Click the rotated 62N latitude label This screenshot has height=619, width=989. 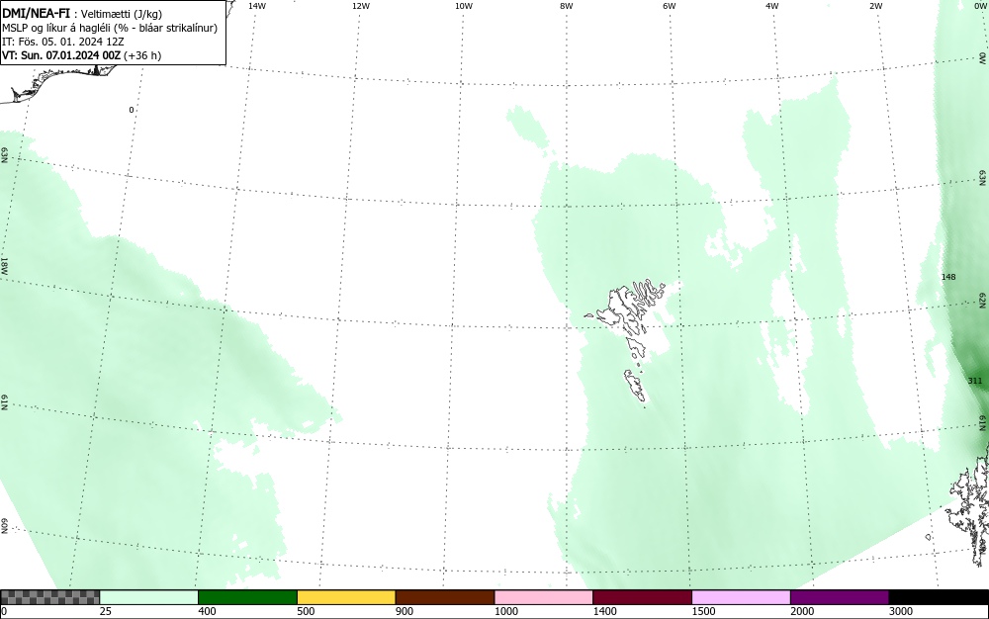983,300
